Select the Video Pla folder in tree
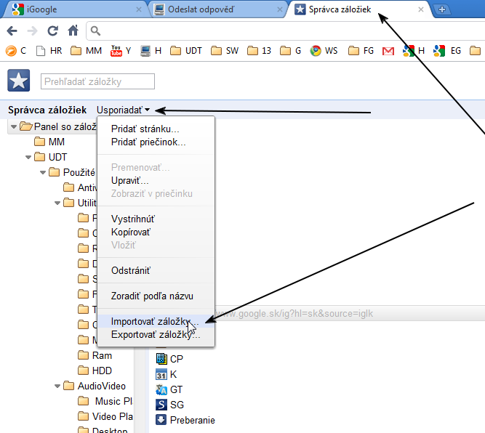 point(105,416)
